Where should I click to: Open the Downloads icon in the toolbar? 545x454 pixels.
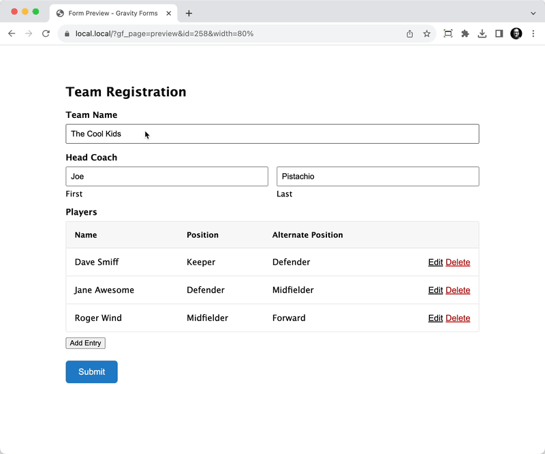[x=482, y=34]
